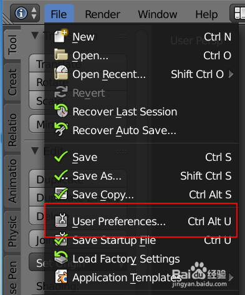Collapse the Transform panel triangle
The image size is (245, 295).
tap(35, 36)
